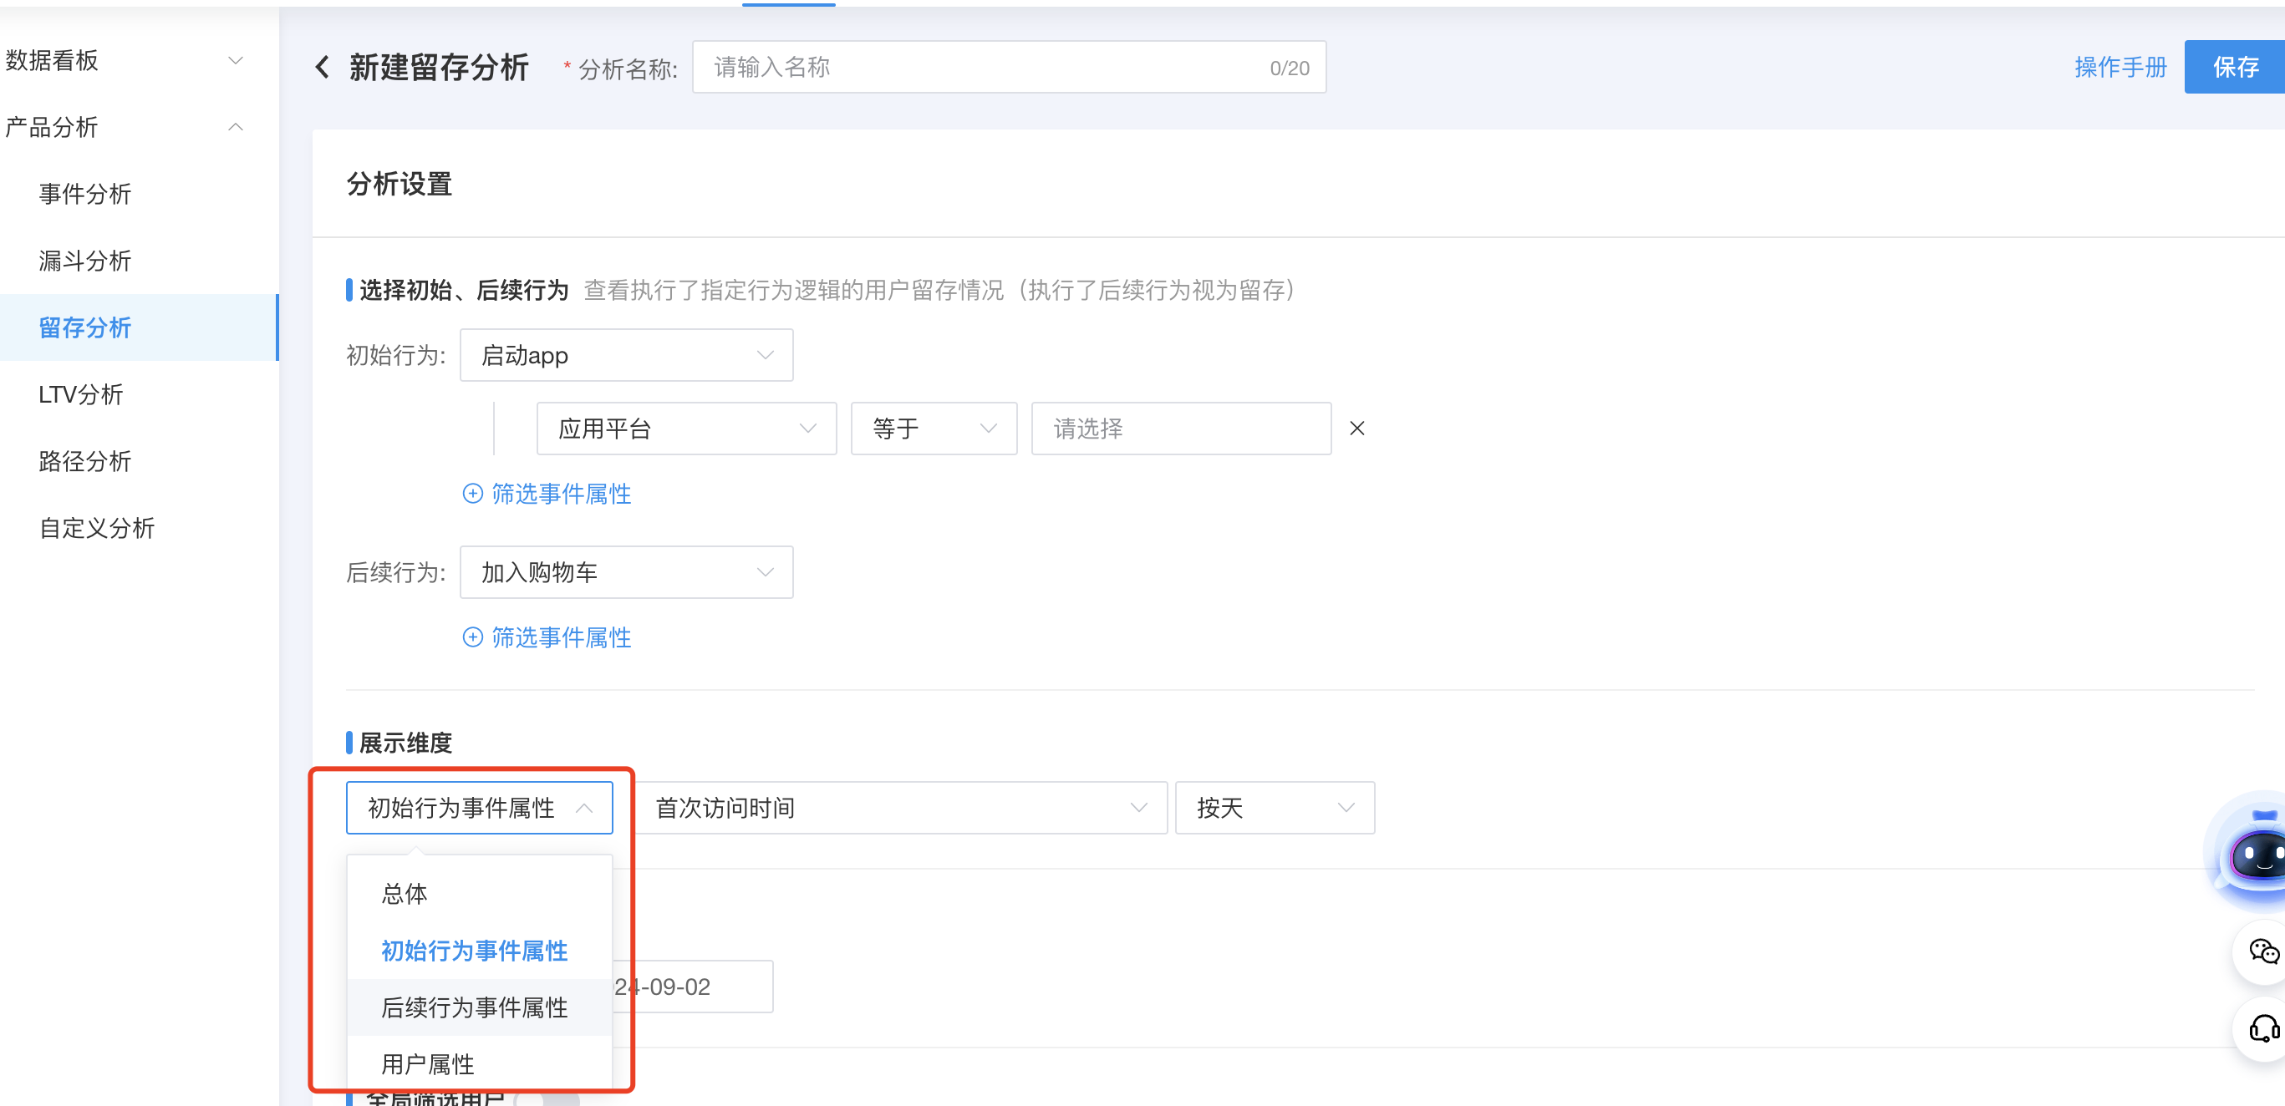Click 筛选事件属性 link under 初始行为

tap(561, 494)
